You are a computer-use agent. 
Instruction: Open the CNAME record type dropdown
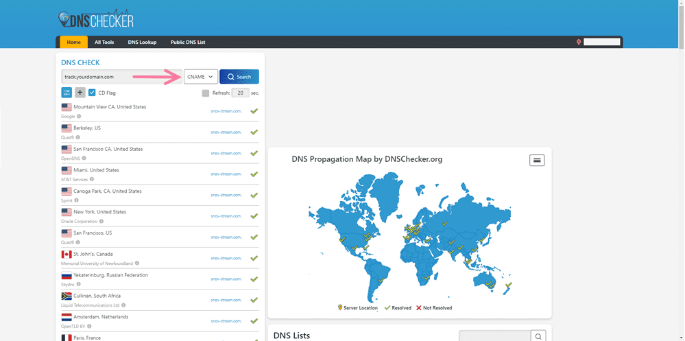201,77
